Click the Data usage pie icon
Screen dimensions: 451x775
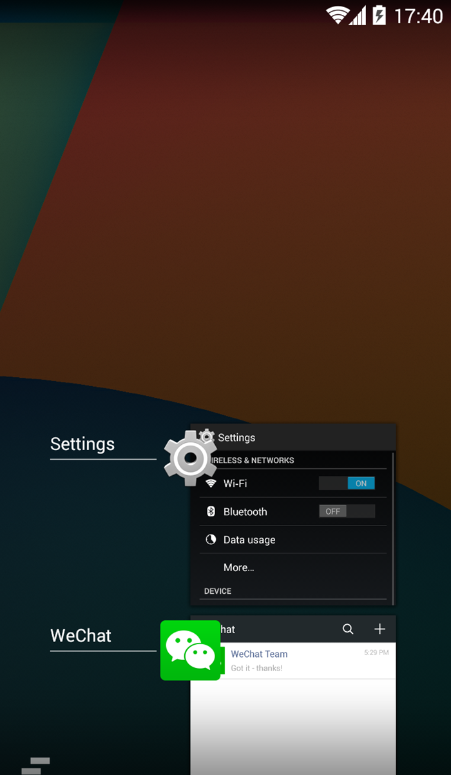211,540
